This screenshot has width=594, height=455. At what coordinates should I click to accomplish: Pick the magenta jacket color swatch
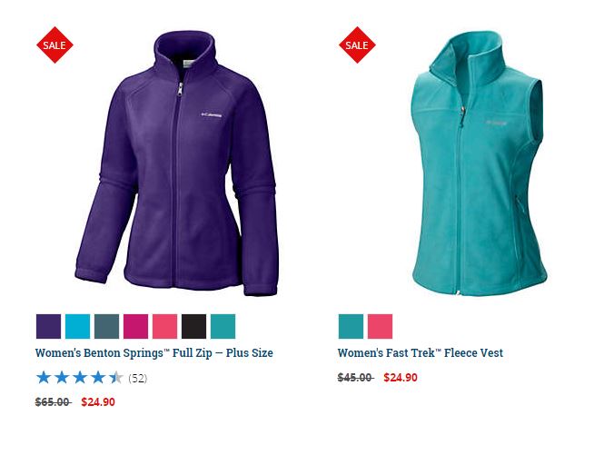point(135,326)
